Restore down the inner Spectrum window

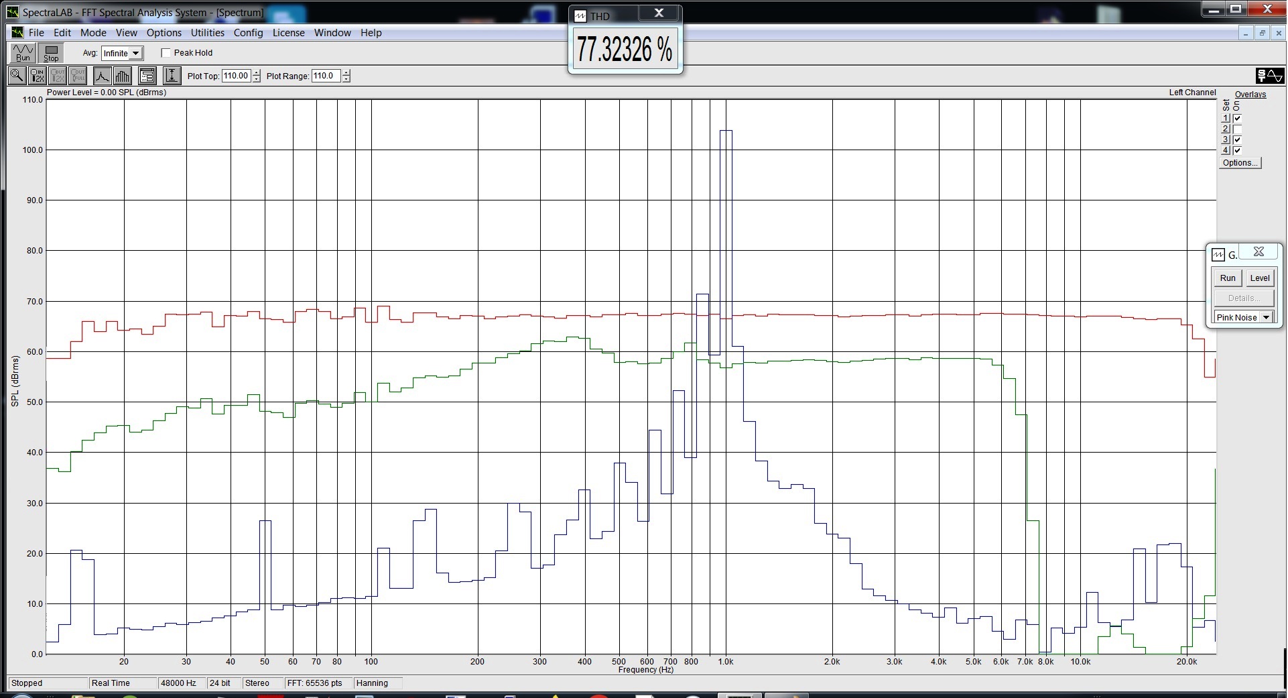(x=1262, y=33)
